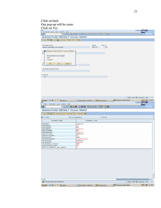Click the Save disk icon in Active parameters window
Screen dimensions: 161x208
[x=67, y=107]
